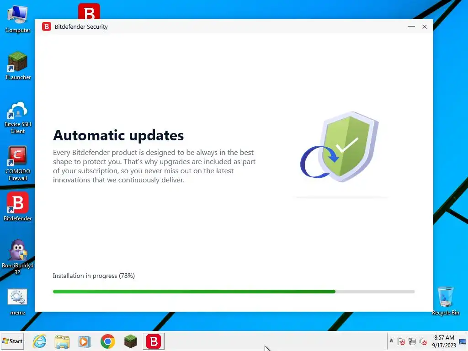This screenshot has width=468, height=351.
Task: Minimize the Bitdefender Security window
Action: [411, 27]
